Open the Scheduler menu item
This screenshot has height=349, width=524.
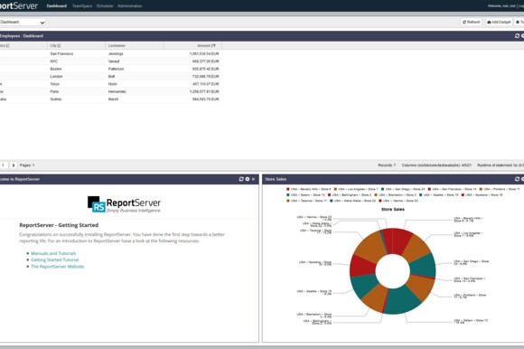105,6
